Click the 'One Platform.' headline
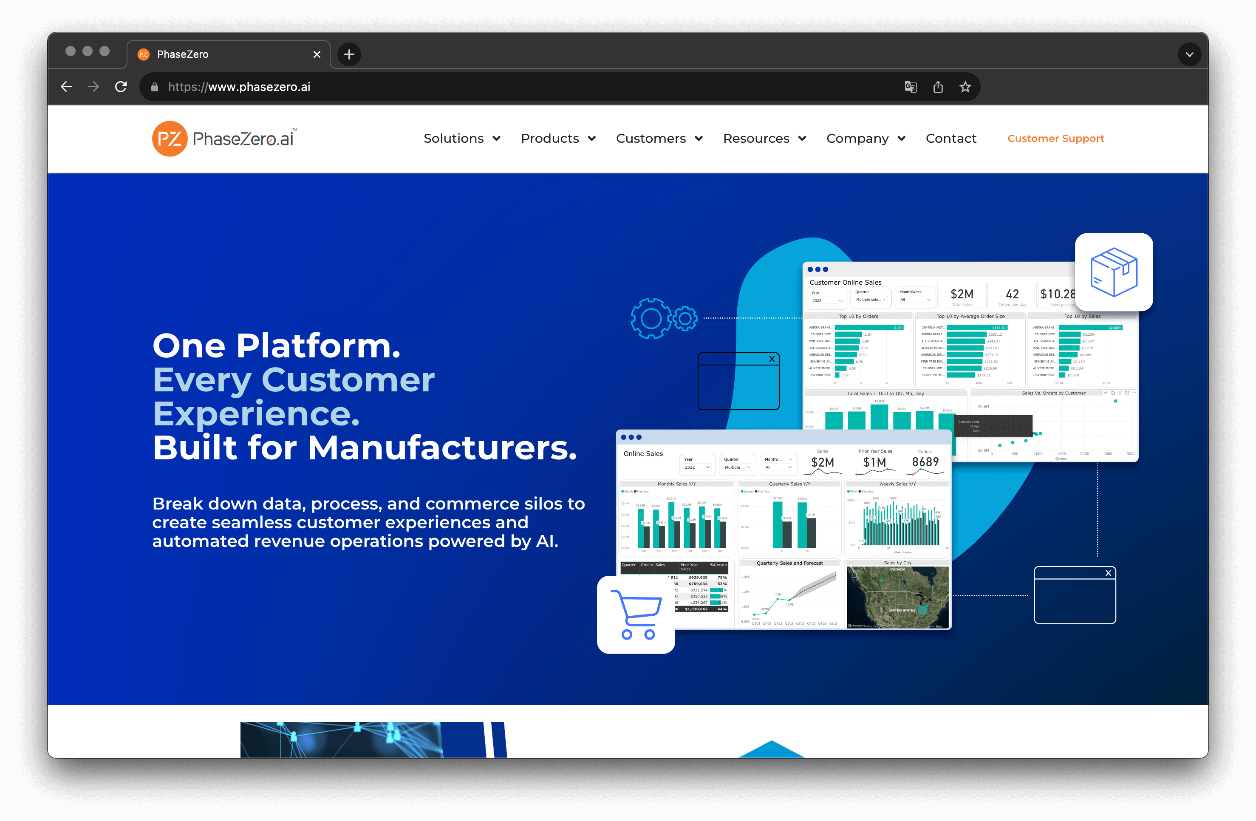This screenshot has width=1256, height=821. pyautogui.click(x=276, y=345)
